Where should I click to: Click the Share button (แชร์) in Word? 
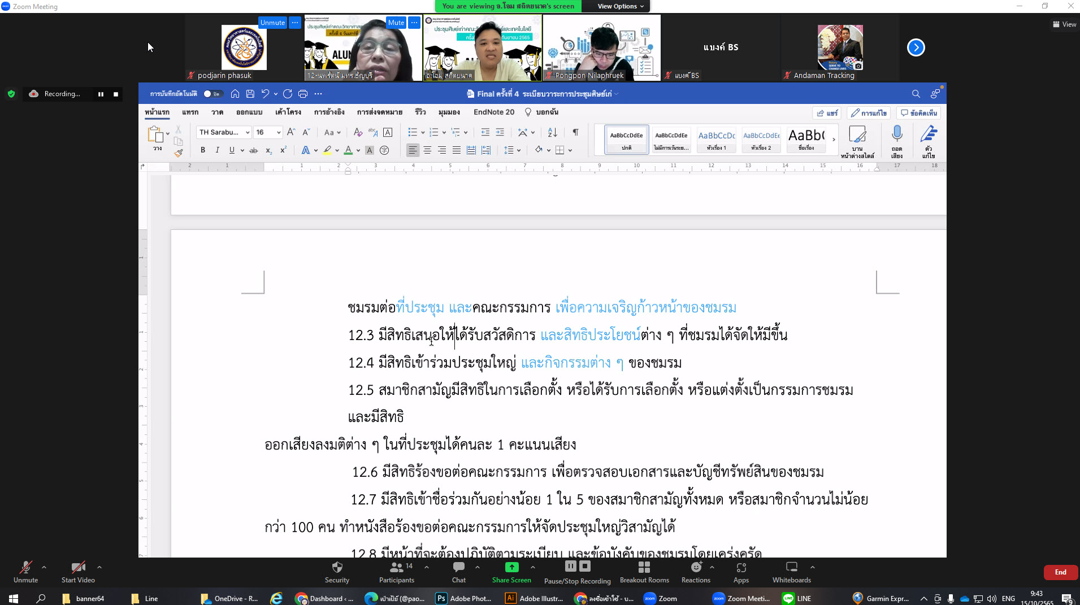pyautogui.click(x=827, y=113)
